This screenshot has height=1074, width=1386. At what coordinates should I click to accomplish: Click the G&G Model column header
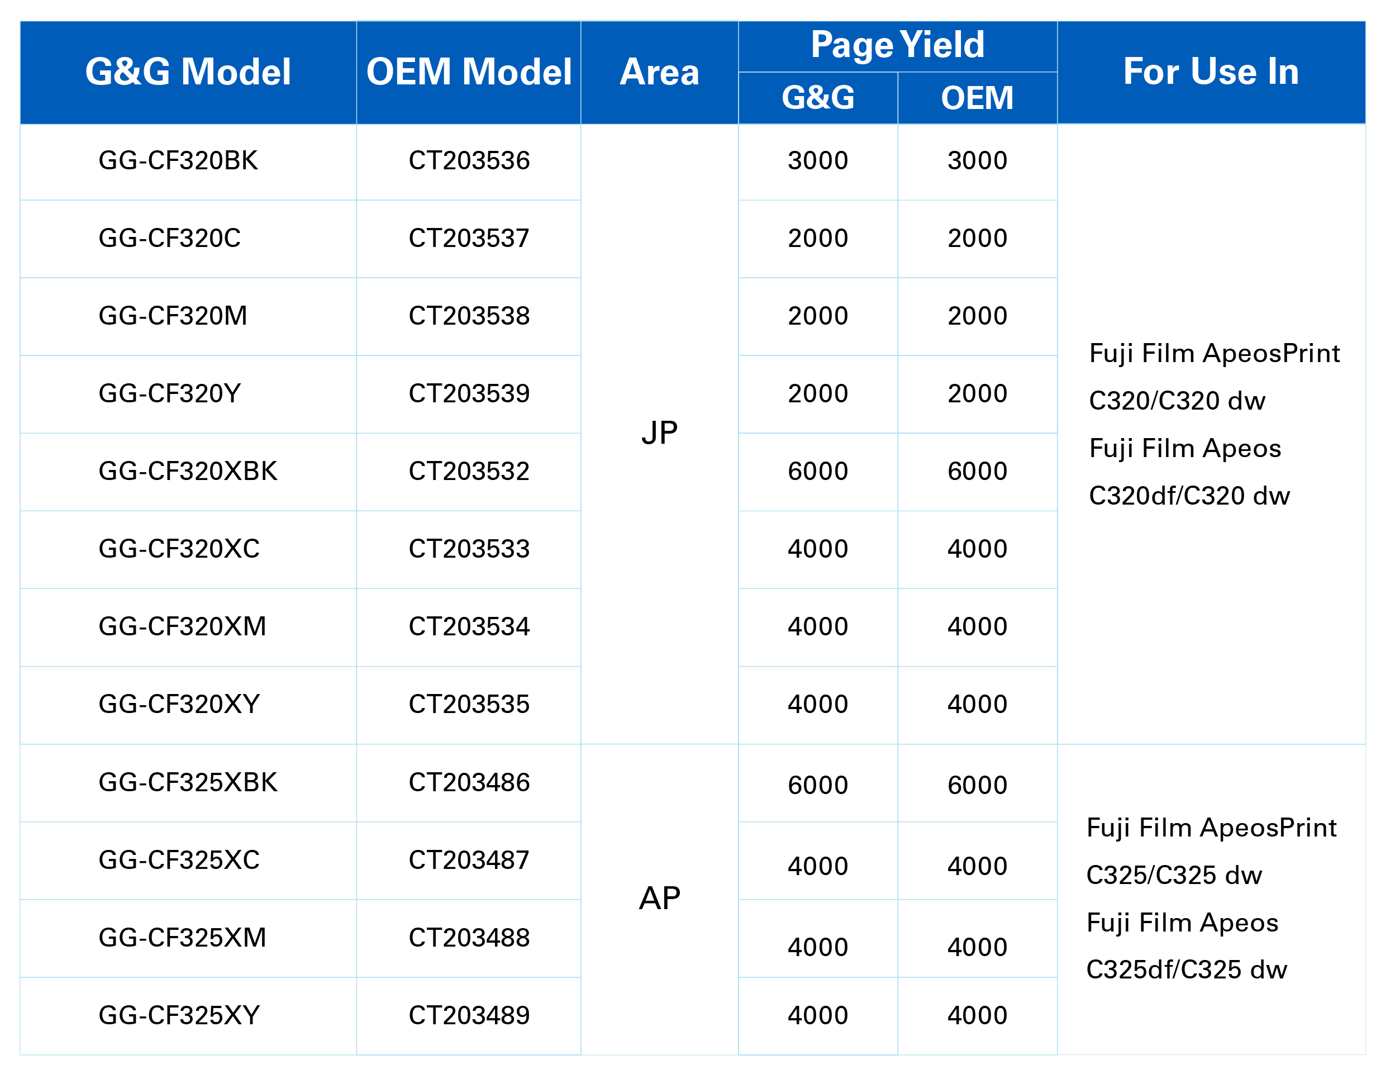(188, 72)
